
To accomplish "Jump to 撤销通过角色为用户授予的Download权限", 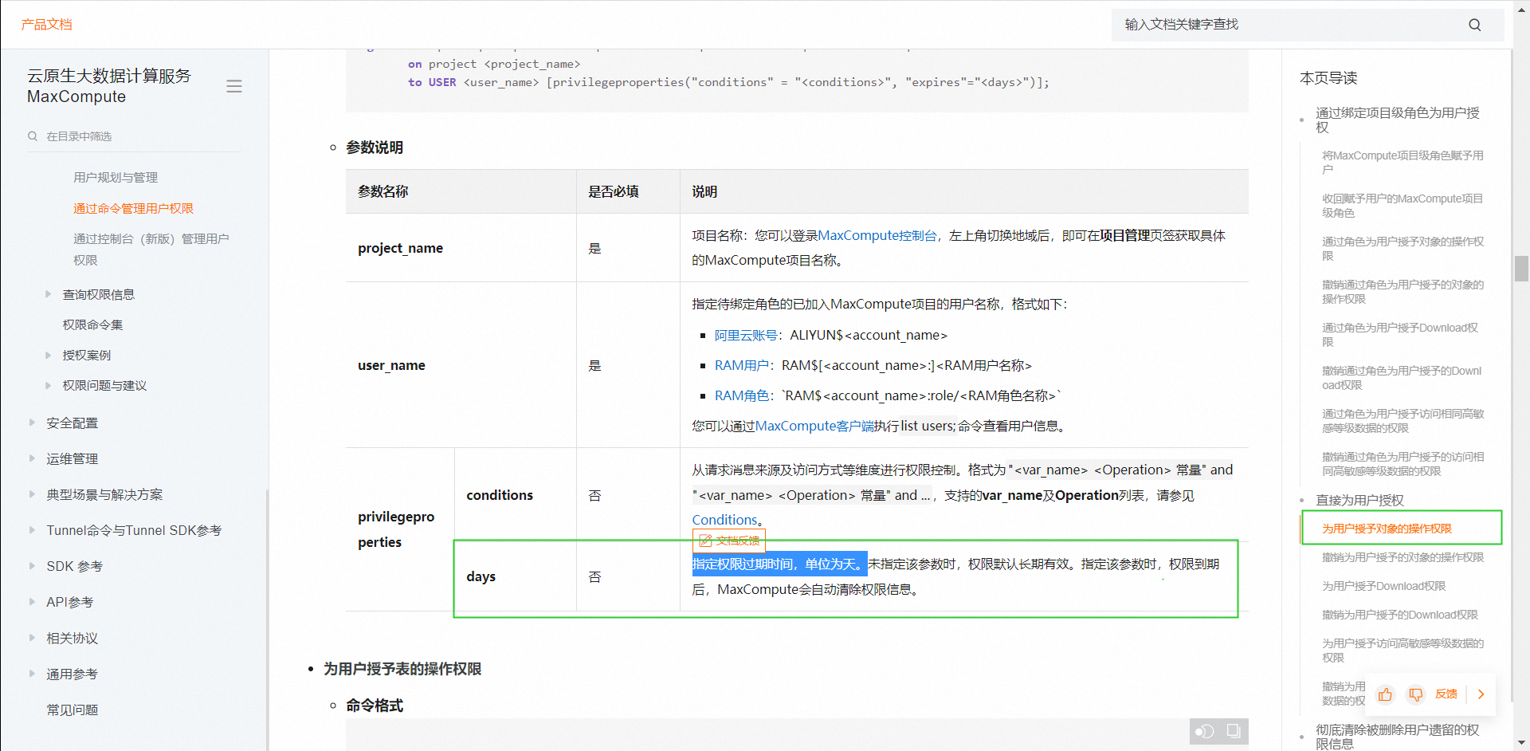I will point(1402,378).
